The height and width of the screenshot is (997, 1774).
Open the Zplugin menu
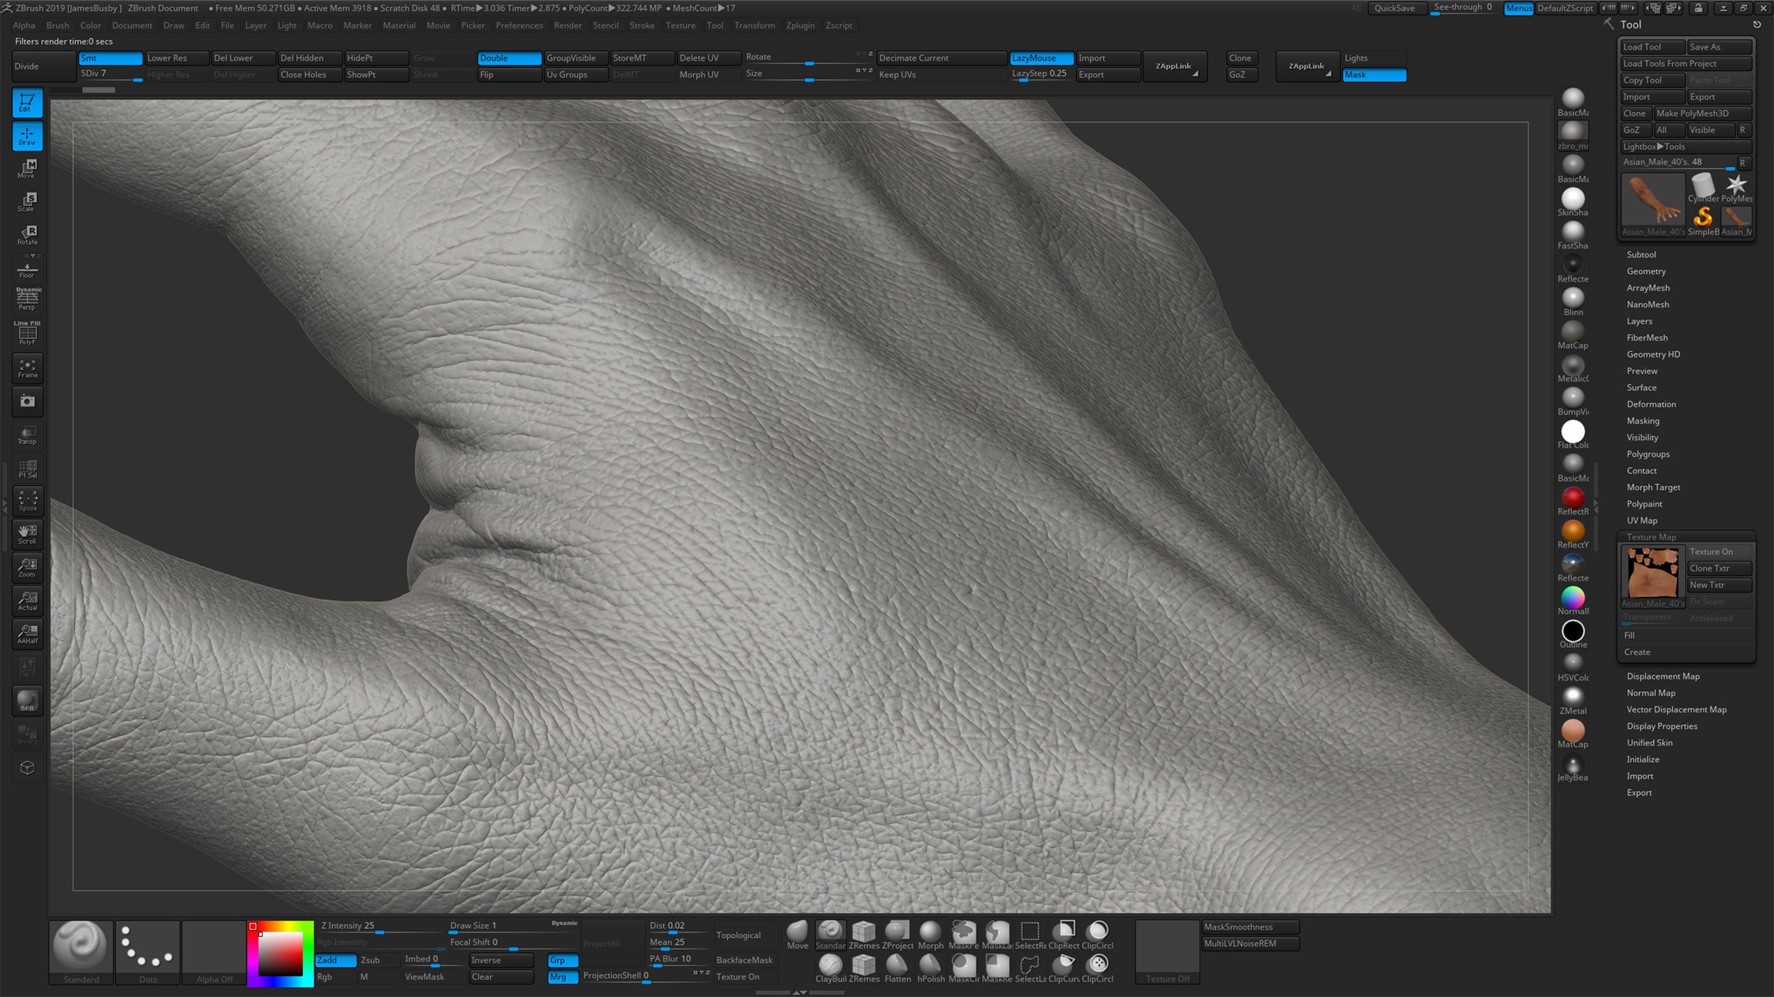pos(800,26)
